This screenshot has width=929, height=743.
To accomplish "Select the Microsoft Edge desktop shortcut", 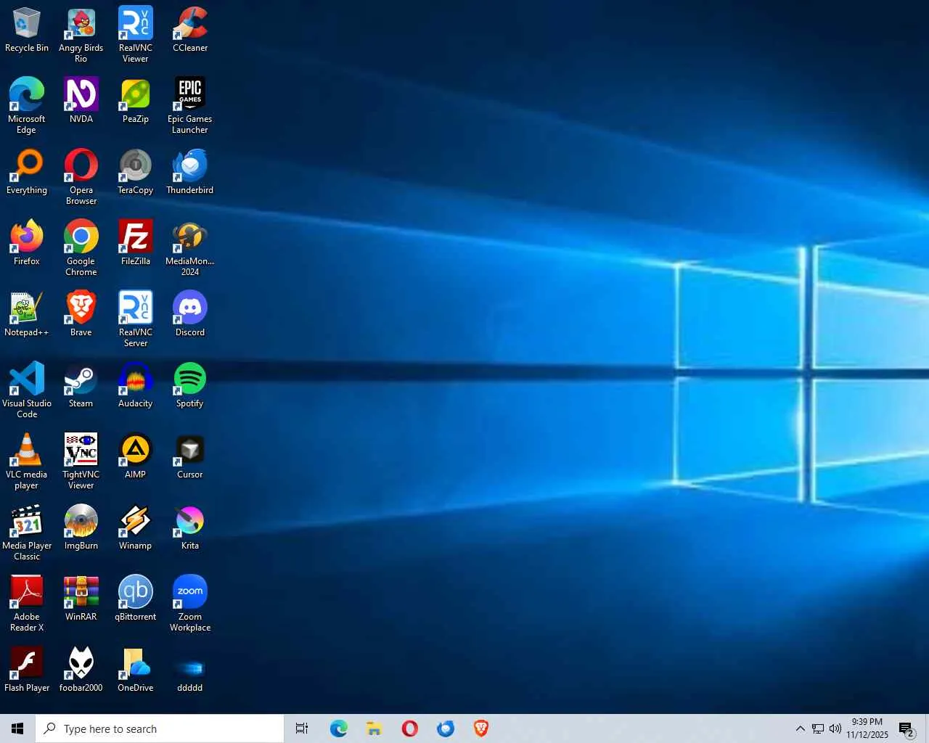I will (x=27, y=106).
